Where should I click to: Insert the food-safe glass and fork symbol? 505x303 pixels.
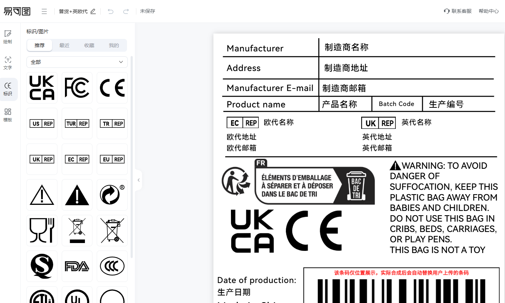[42, 231]
